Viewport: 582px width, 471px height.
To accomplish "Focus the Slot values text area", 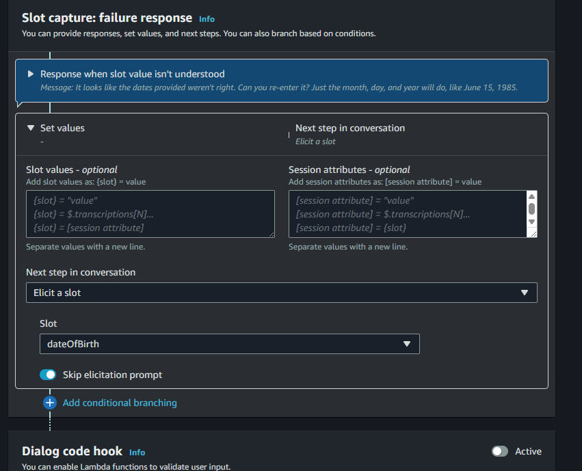I will pyautogui.click(x=150, y=214).
